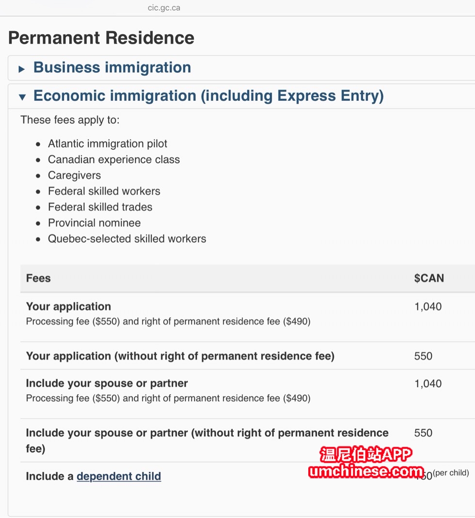The height and width of the screenshot is (518, 475).
Task: Click the Include your spouse or partner row
Action: [248, 394]
